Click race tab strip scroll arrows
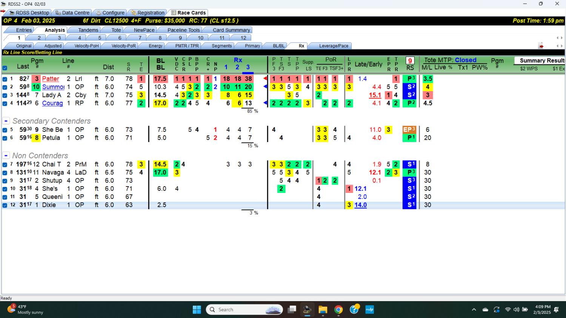566x318 pixels. [560, 38]
